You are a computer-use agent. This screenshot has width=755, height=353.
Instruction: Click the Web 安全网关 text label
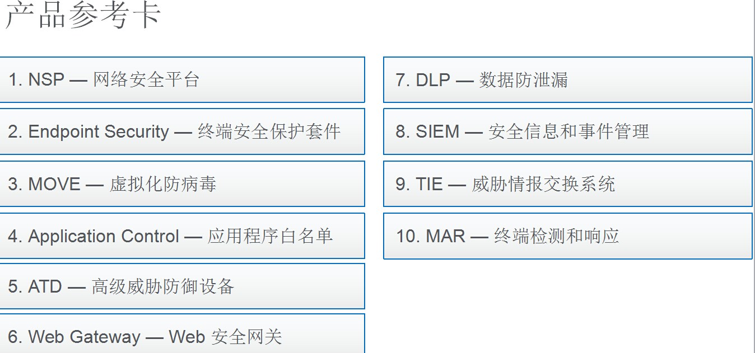[225, 336]
